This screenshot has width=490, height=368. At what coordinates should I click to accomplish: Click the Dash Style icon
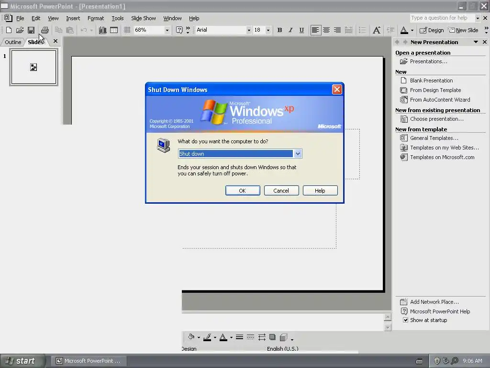point(251,337)
